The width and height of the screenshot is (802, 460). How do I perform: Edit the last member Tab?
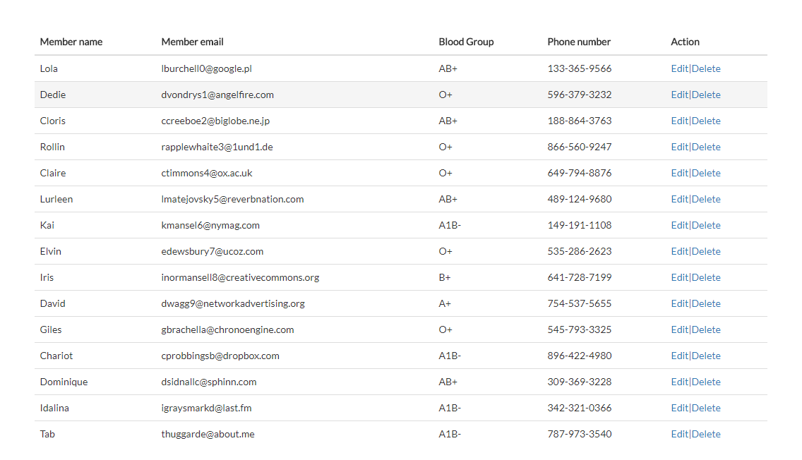(x=679, y=433)
